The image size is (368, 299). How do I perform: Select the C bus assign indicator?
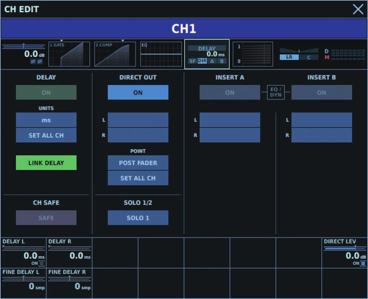309,57
